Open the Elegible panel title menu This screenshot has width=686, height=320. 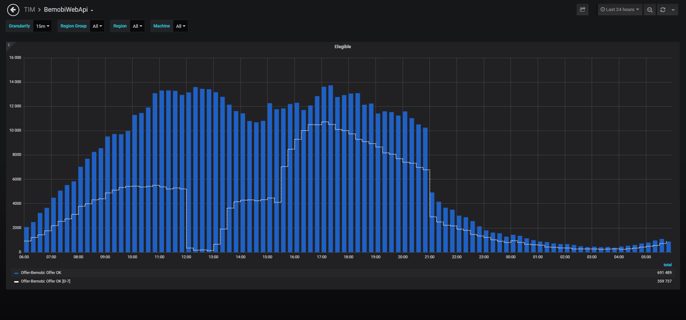[x=343, y=47]
